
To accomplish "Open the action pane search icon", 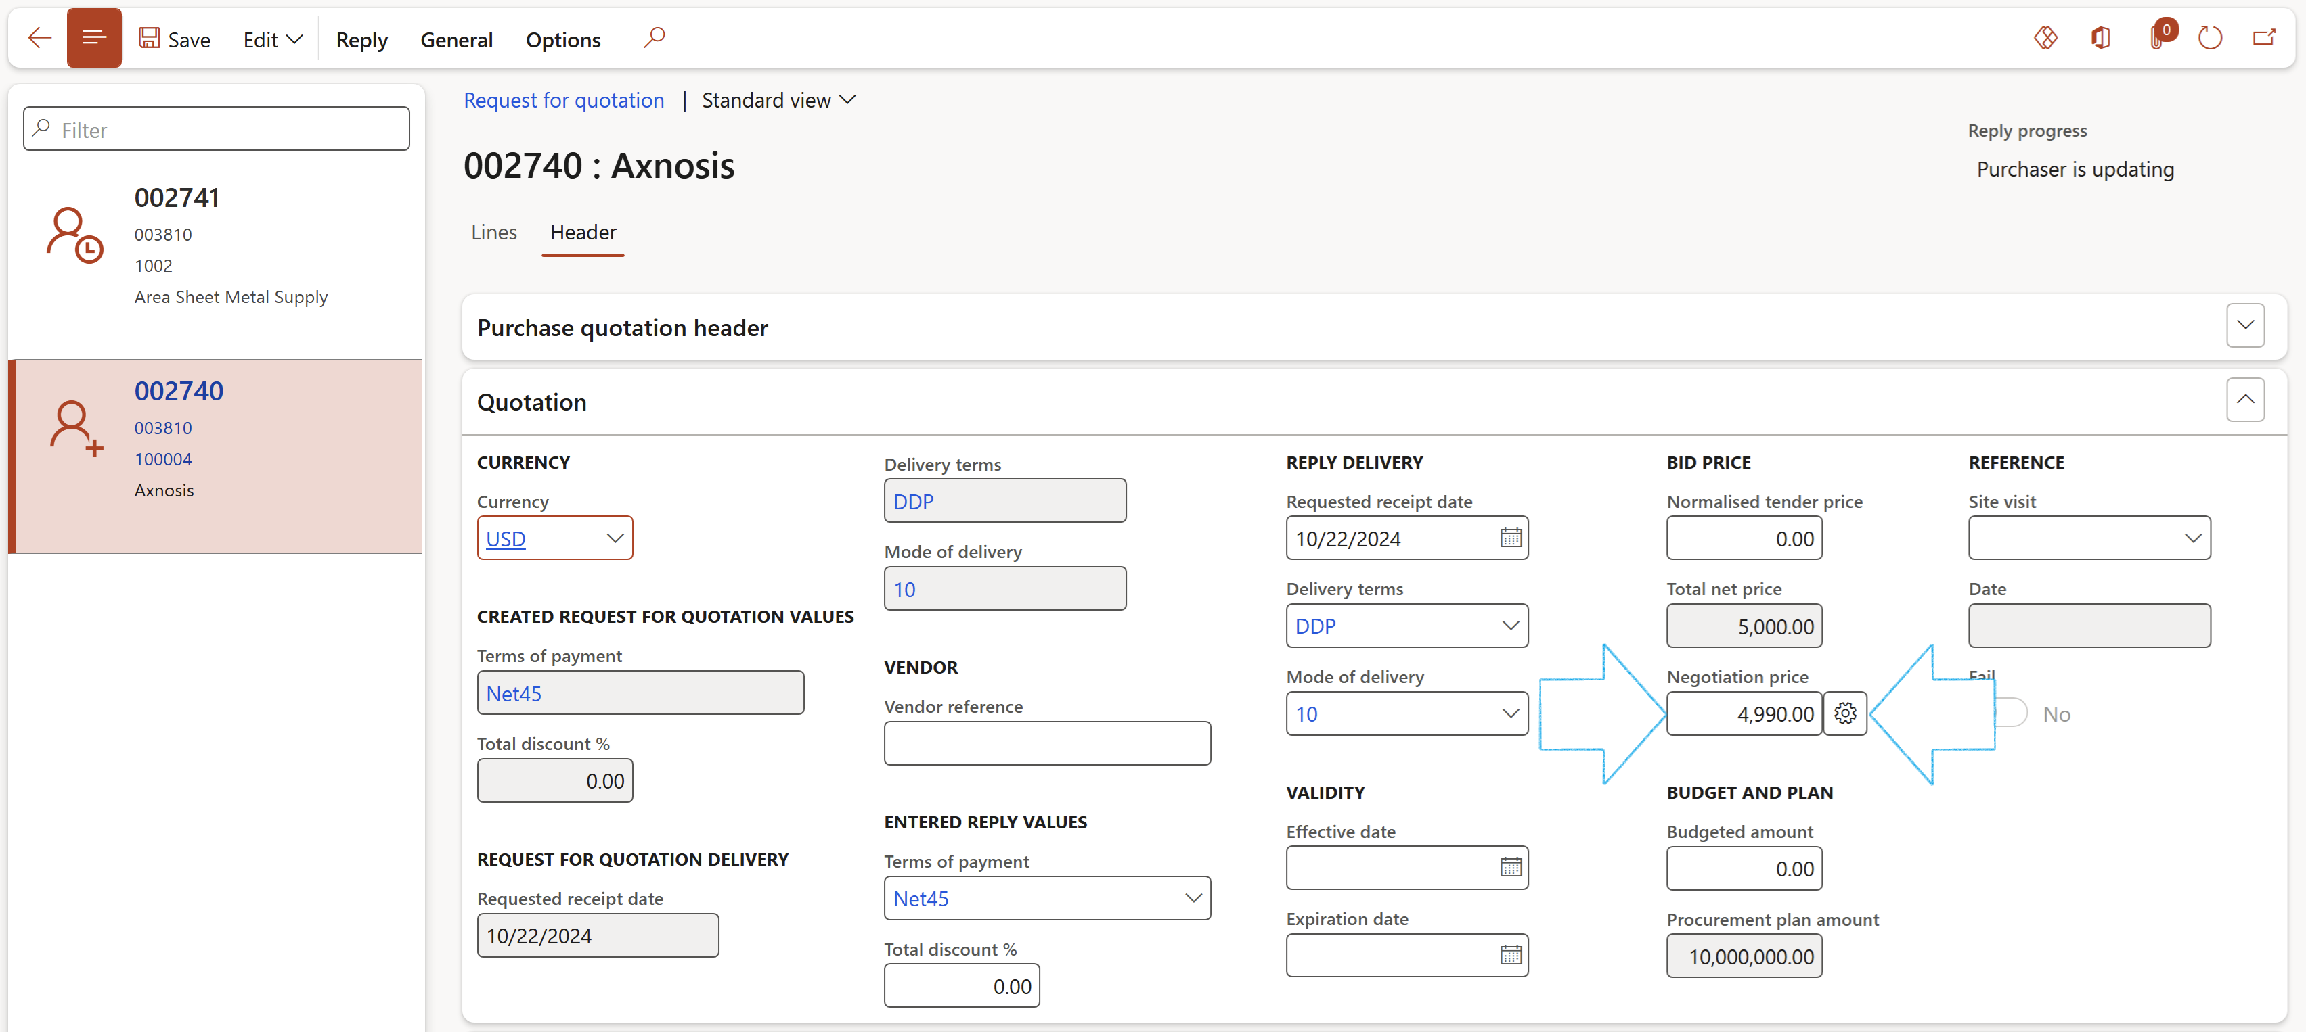I will tap(655, 39).
